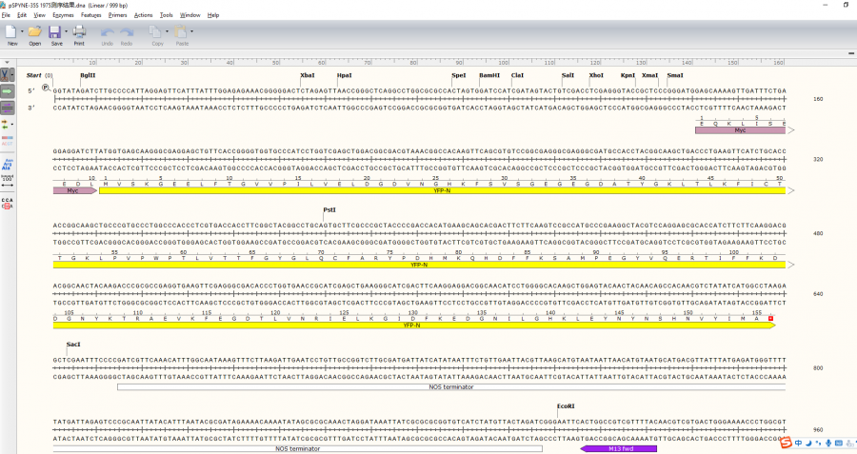Select the XhoI restriction site label
Viewport: 857px width, 454px height.
[x=596, y=75]
